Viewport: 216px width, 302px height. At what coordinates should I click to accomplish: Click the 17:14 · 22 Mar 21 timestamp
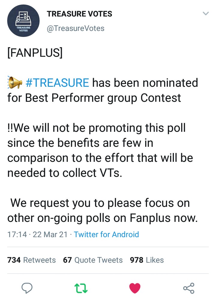[x=37, y=234]
